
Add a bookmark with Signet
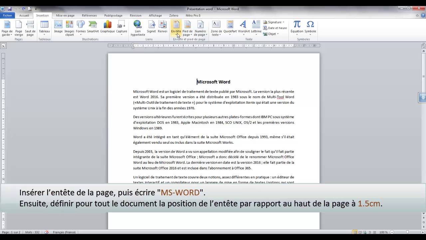tap(151, 27)
